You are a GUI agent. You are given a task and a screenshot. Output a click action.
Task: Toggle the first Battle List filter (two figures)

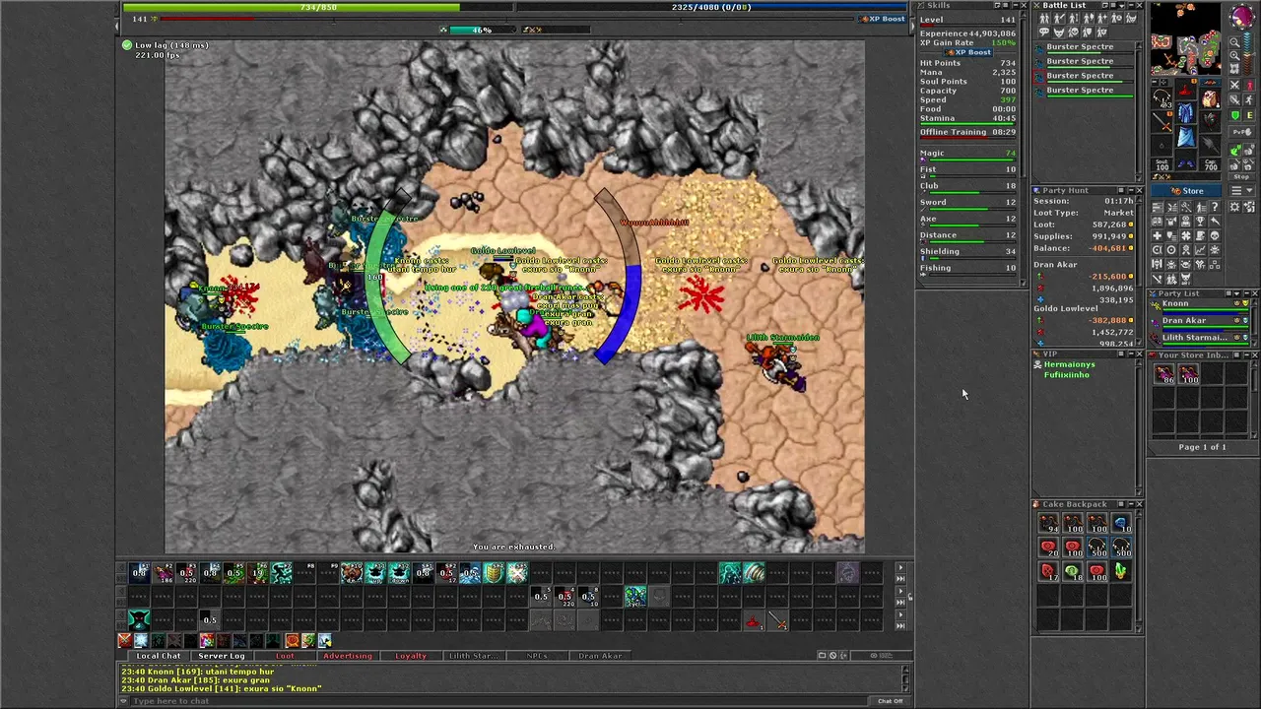coord(1044,18)
